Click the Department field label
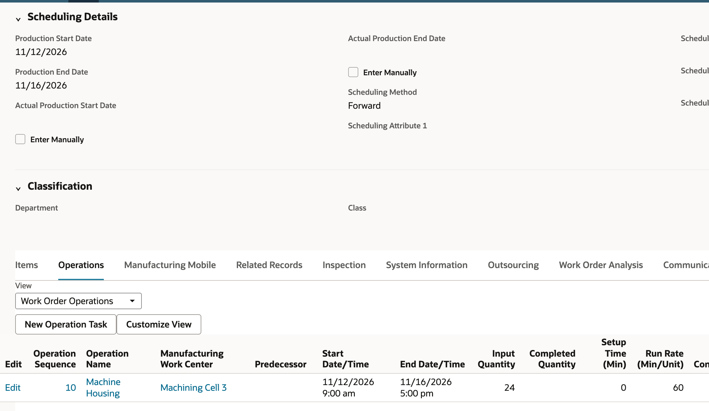 click(36, 208)
